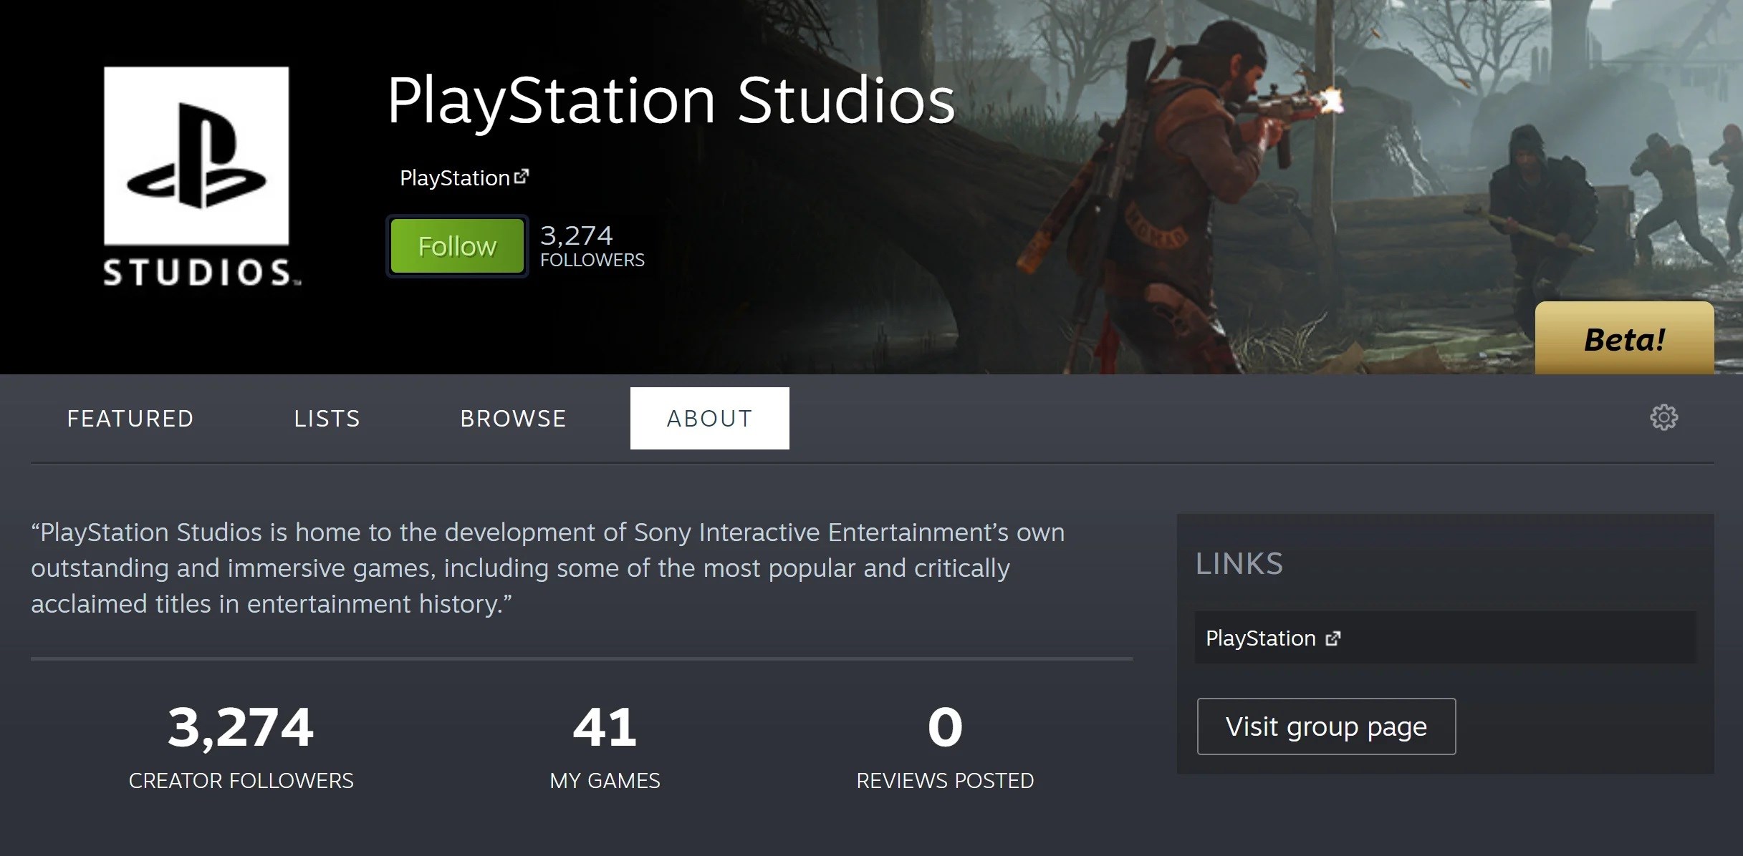Click the about description quote text
Image resolution: width=1743 pixels, height=856 pixels.
point(548,568)
